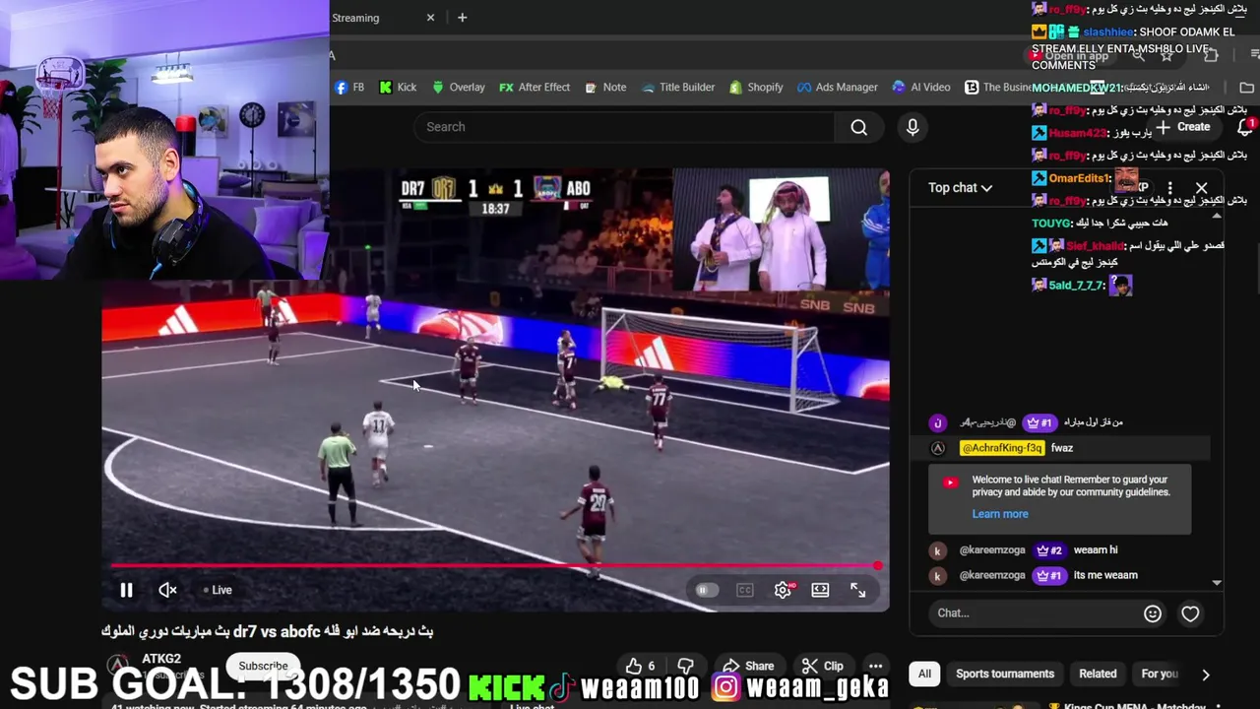Like the video thumbs up

point(640,666)
